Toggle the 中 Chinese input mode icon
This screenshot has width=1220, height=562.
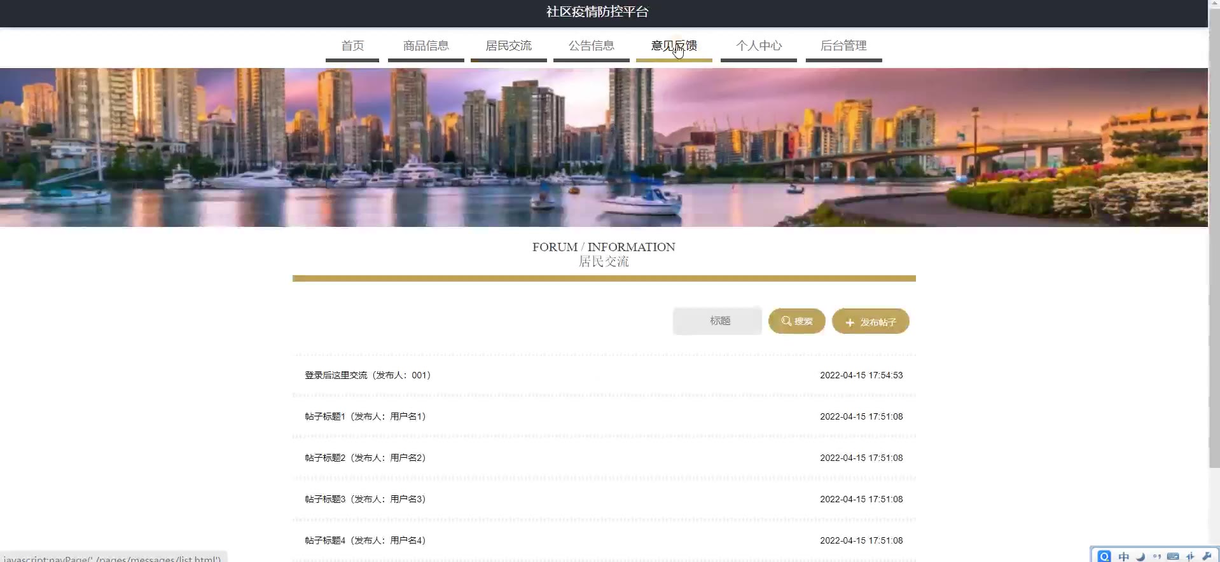click(1124, 556)
